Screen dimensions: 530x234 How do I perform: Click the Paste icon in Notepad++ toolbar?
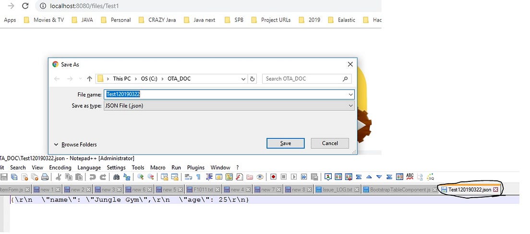click(79, 177)
